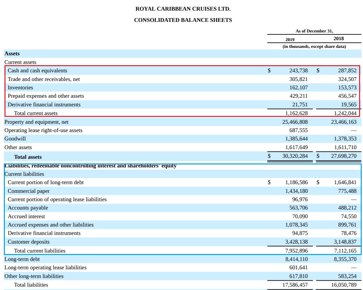363x290 pixels.
Task: Click current debt value '1,186,586'
Action: [x=296, y=182]
